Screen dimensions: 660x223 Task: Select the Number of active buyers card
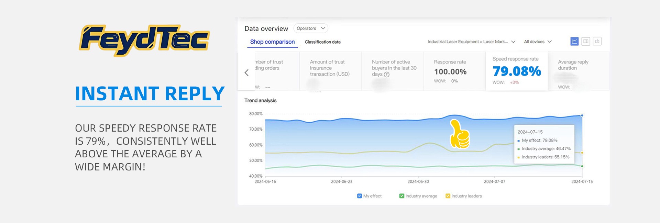pos(393,71)
